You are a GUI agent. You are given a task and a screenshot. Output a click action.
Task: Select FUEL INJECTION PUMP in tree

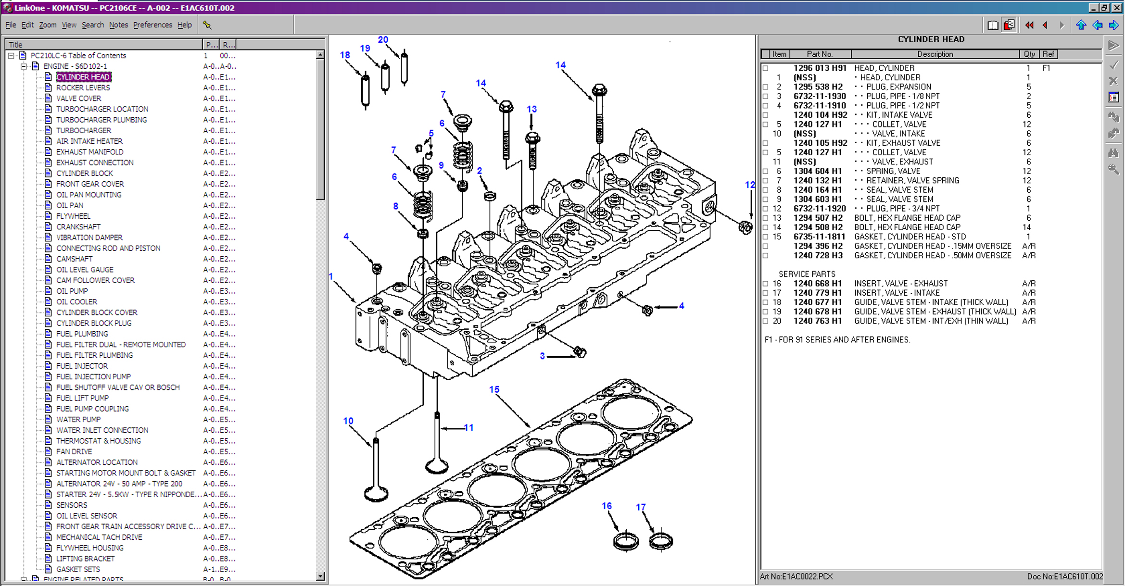(x=93, y=376)
